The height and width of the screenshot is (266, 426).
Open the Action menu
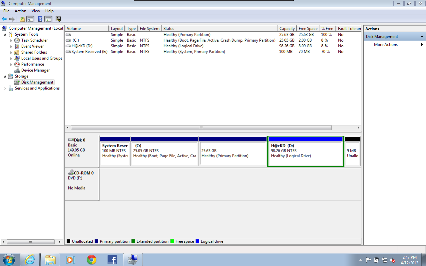(20, 11)
